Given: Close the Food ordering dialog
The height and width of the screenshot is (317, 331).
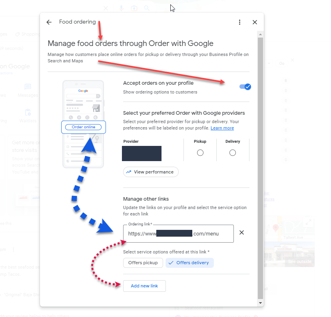Looking at the screenshot, I should coord(255,22).
